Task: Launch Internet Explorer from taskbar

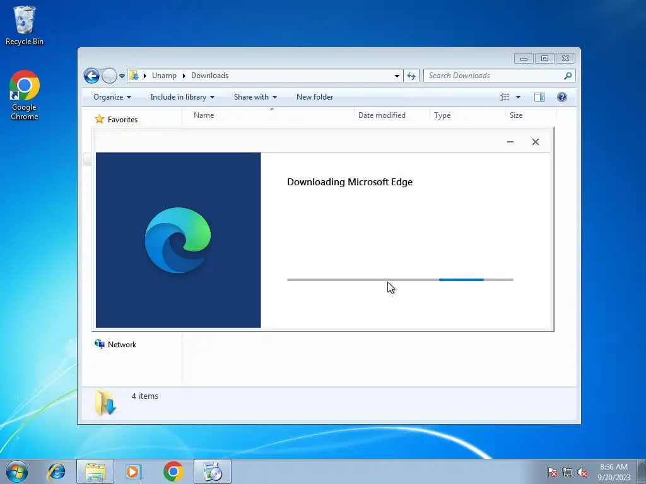Action: pos(56,471)
